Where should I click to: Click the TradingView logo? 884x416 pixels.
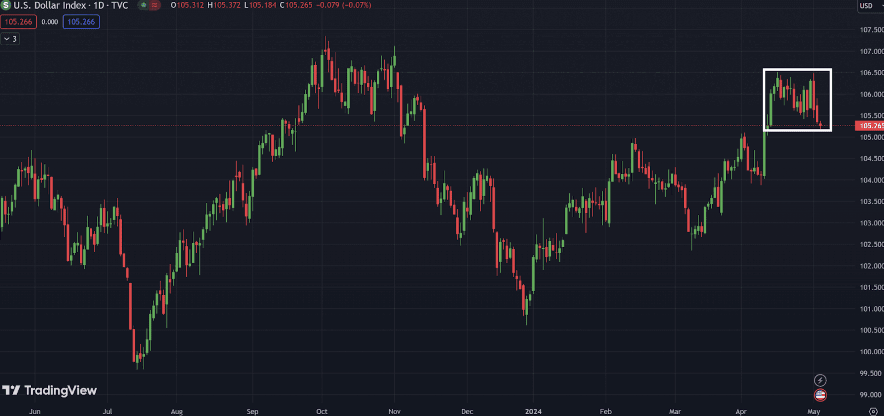50,390
